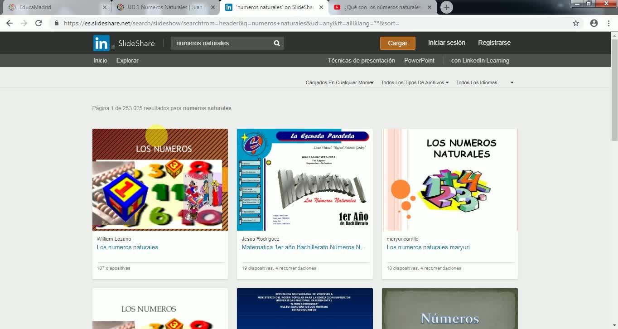The height and width of the screenshot is (329, 618).
Task: Open the Explorar menu item
Action: click(x=127, y=61)
